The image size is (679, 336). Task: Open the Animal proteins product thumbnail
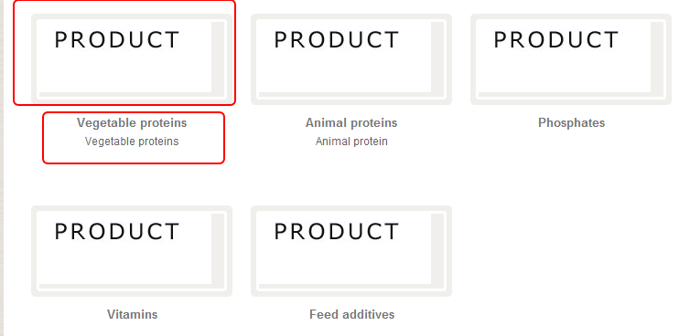(x=351, y=59)
